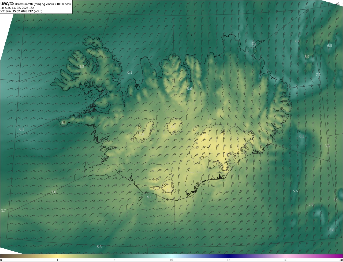Click the 3.6 value label in the southwest
Image resolution: width=343 pixels, height=262 pixels.
(54, 192)
